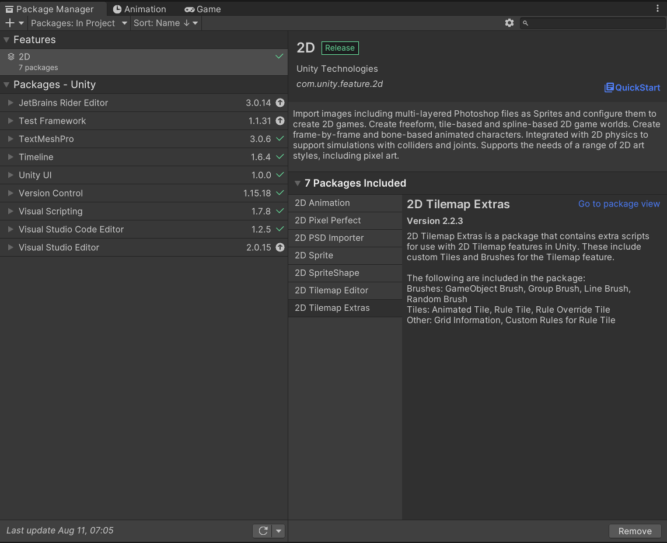Viewport: 667px width, 543px height.
Task: Click the checkmark on Visual Studio Code Editor row
Action: [280, 229]
